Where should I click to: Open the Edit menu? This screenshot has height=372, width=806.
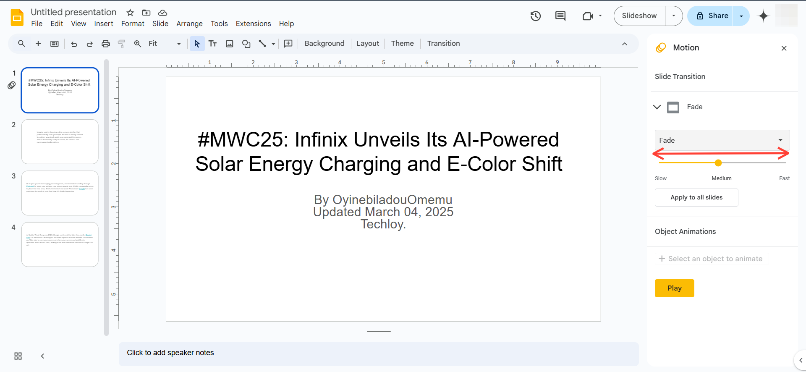click(57, 24)
